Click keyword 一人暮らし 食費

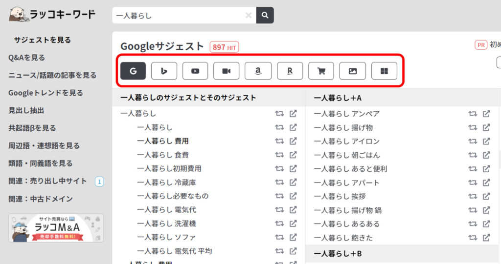pos(162,155)
